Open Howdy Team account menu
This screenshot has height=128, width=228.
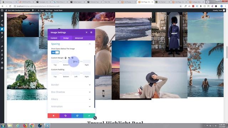click(219, 10)
